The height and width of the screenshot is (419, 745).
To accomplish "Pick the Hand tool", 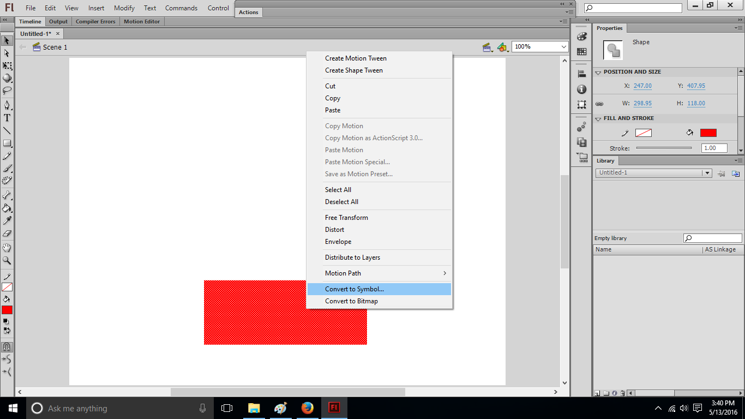I will pos(7,248).
